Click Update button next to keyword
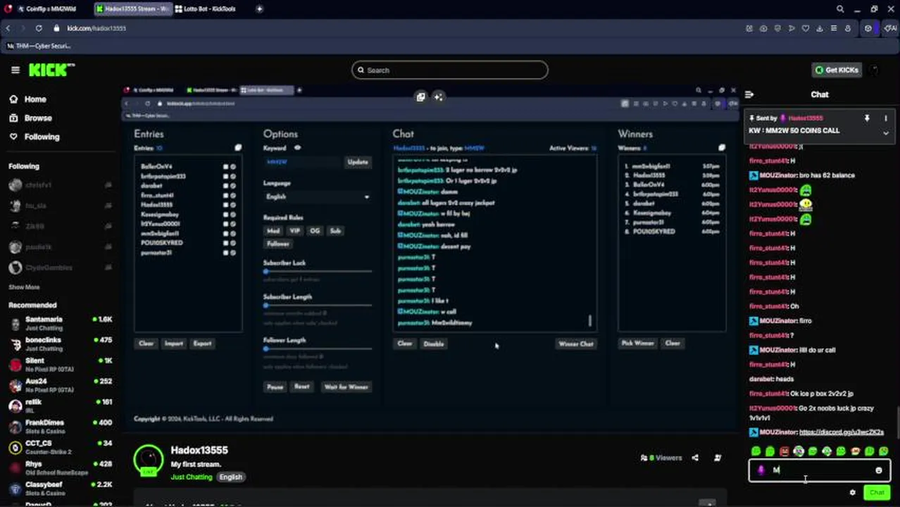This screenshot has height=507, width=900. click(358, 162)
